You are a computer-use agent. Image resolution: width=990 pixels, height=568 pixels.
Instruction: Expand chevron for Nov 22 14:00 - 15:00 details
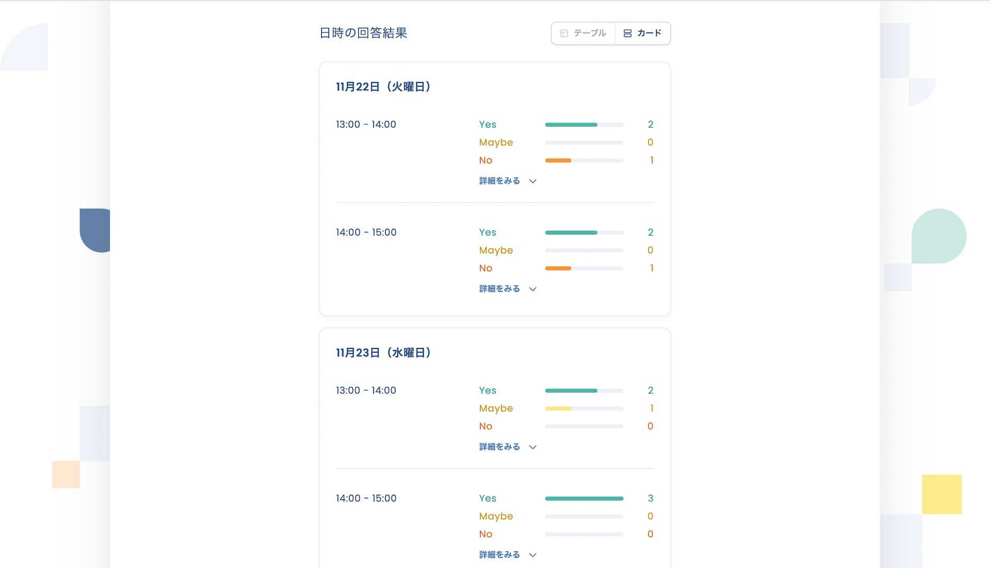(x=533, y=289)
